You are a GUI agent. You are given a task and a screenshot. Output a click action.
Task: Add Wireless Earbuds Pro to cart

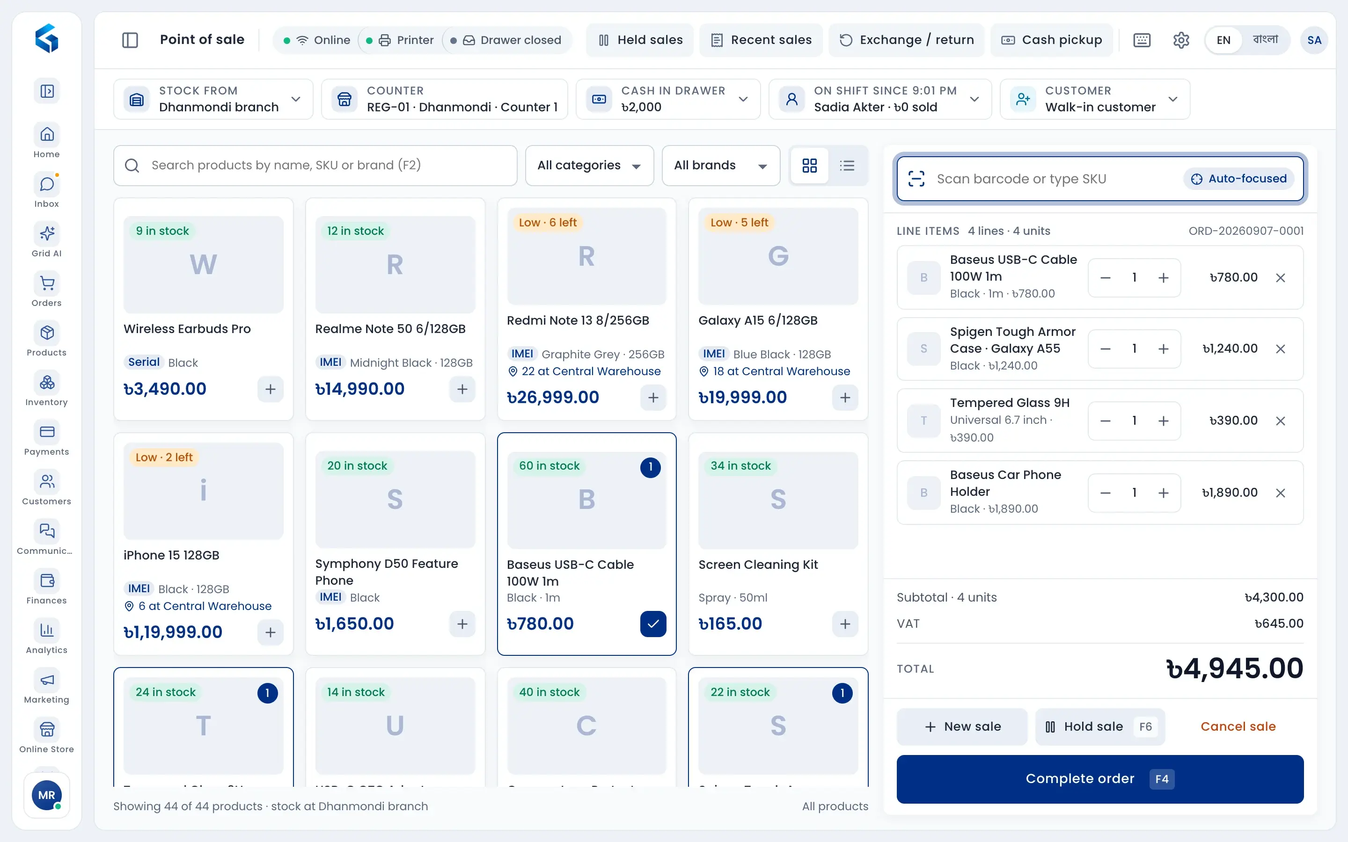(x=270, y=389)
